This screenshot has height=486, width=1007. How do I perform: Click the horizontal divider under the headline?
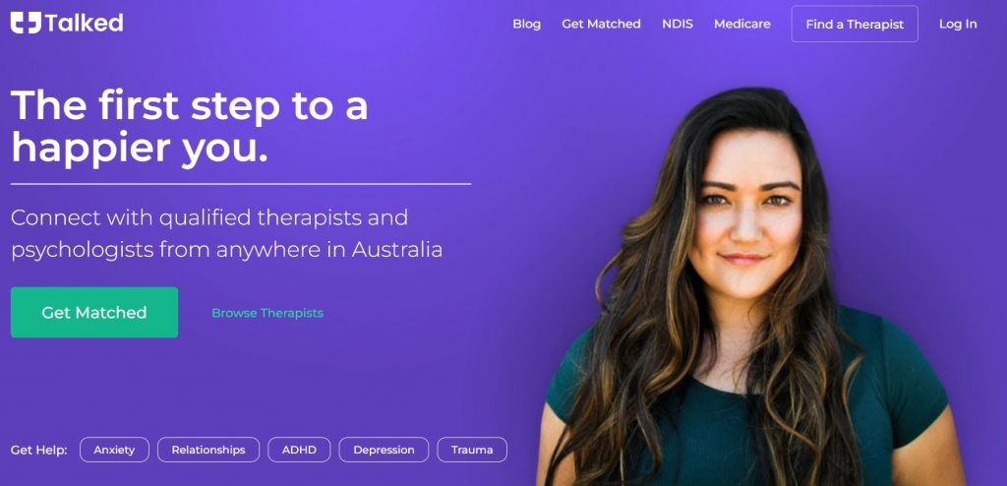(x=241, y=185)
